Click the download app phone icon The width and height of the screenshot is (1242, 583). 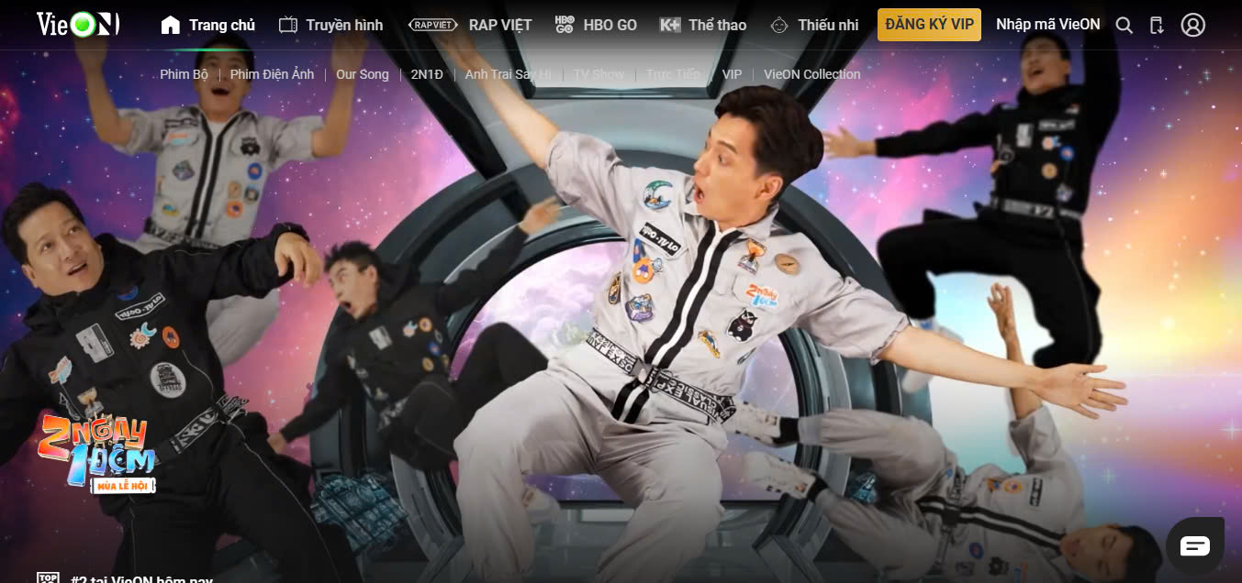1157,25
